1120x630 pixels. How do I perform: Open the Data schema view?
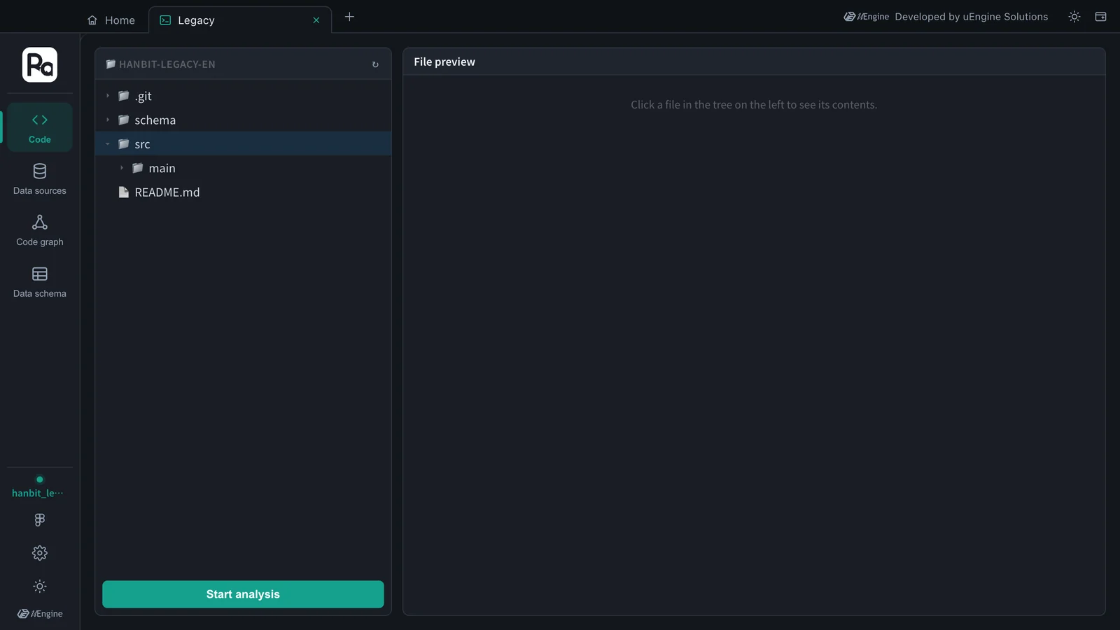point(40,282)
